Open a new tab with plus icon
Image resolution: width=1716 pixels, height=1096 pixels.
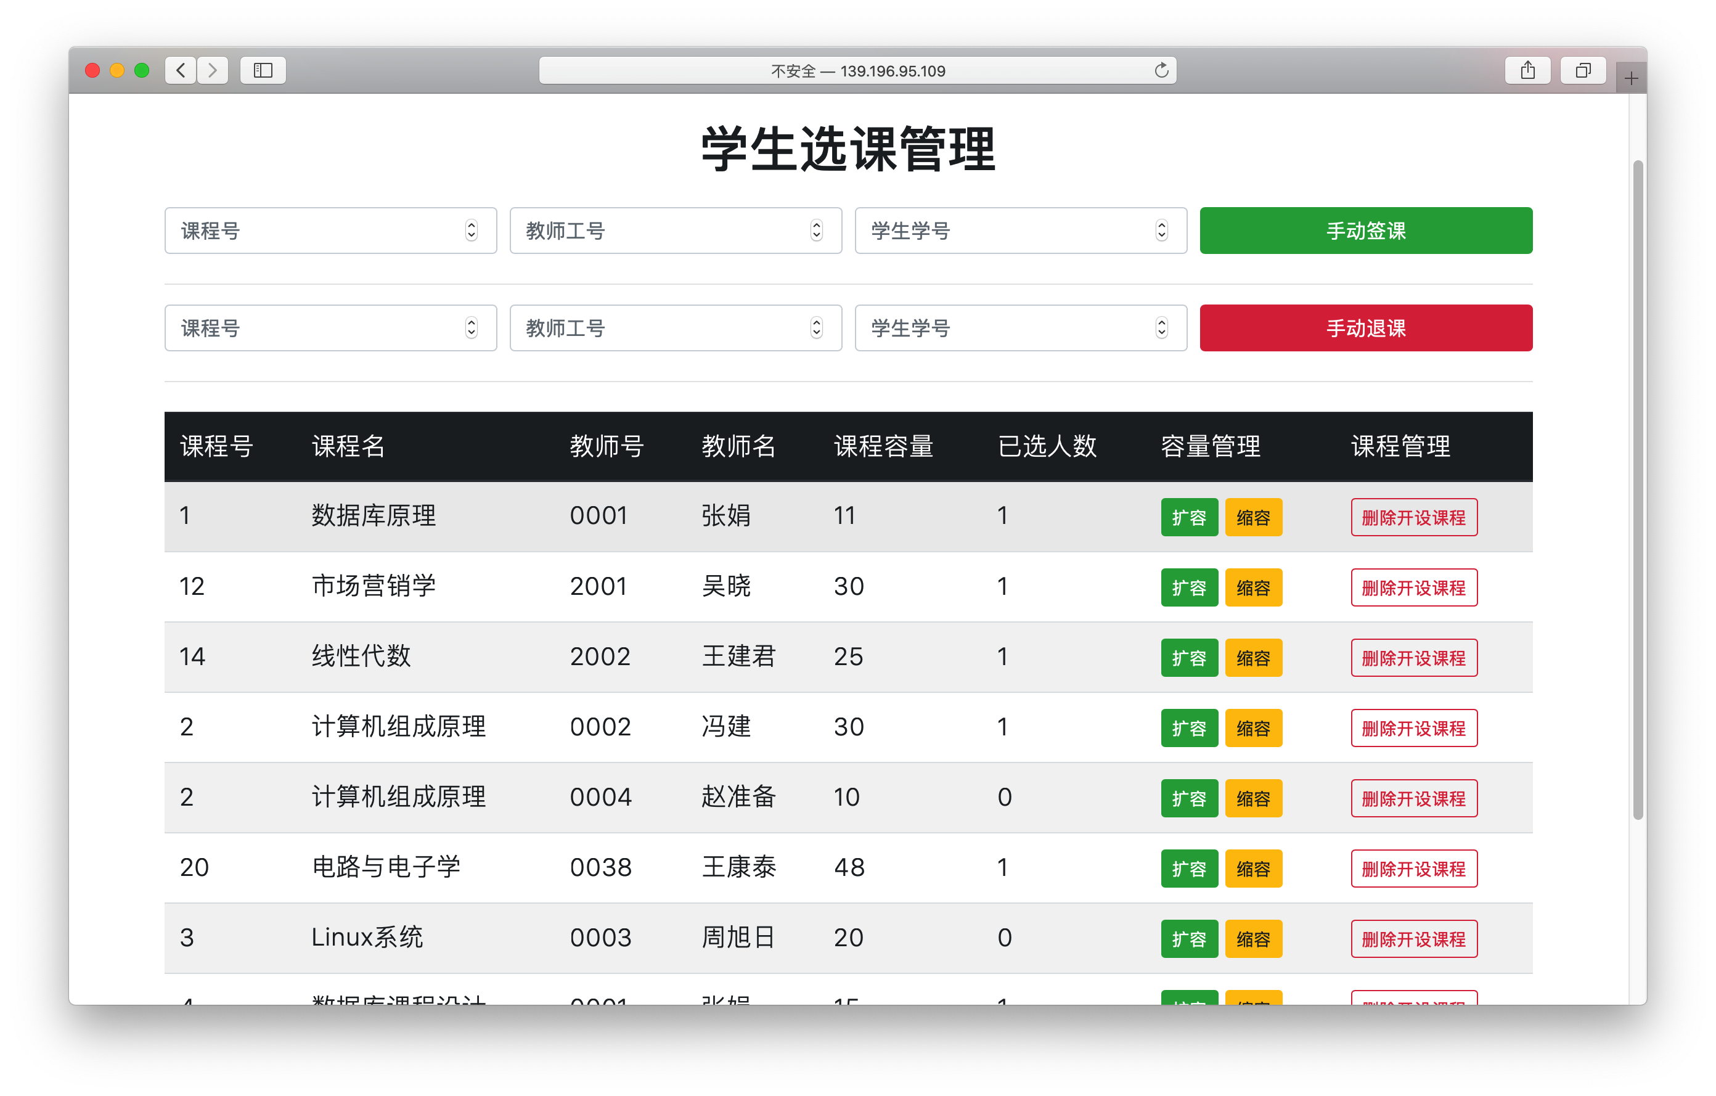coord(1631,78)
